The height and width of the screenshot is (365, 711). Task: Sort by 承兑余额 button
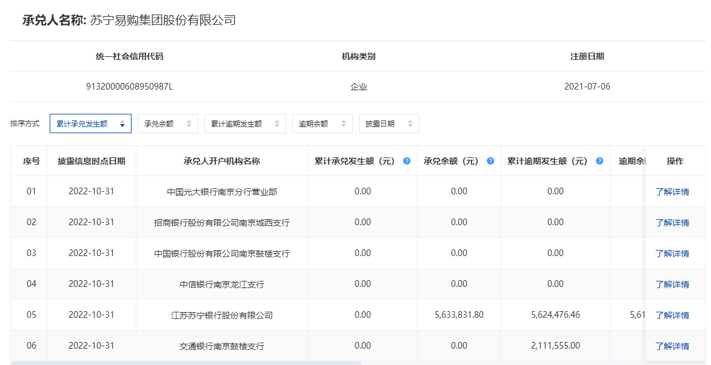point(168,123)
